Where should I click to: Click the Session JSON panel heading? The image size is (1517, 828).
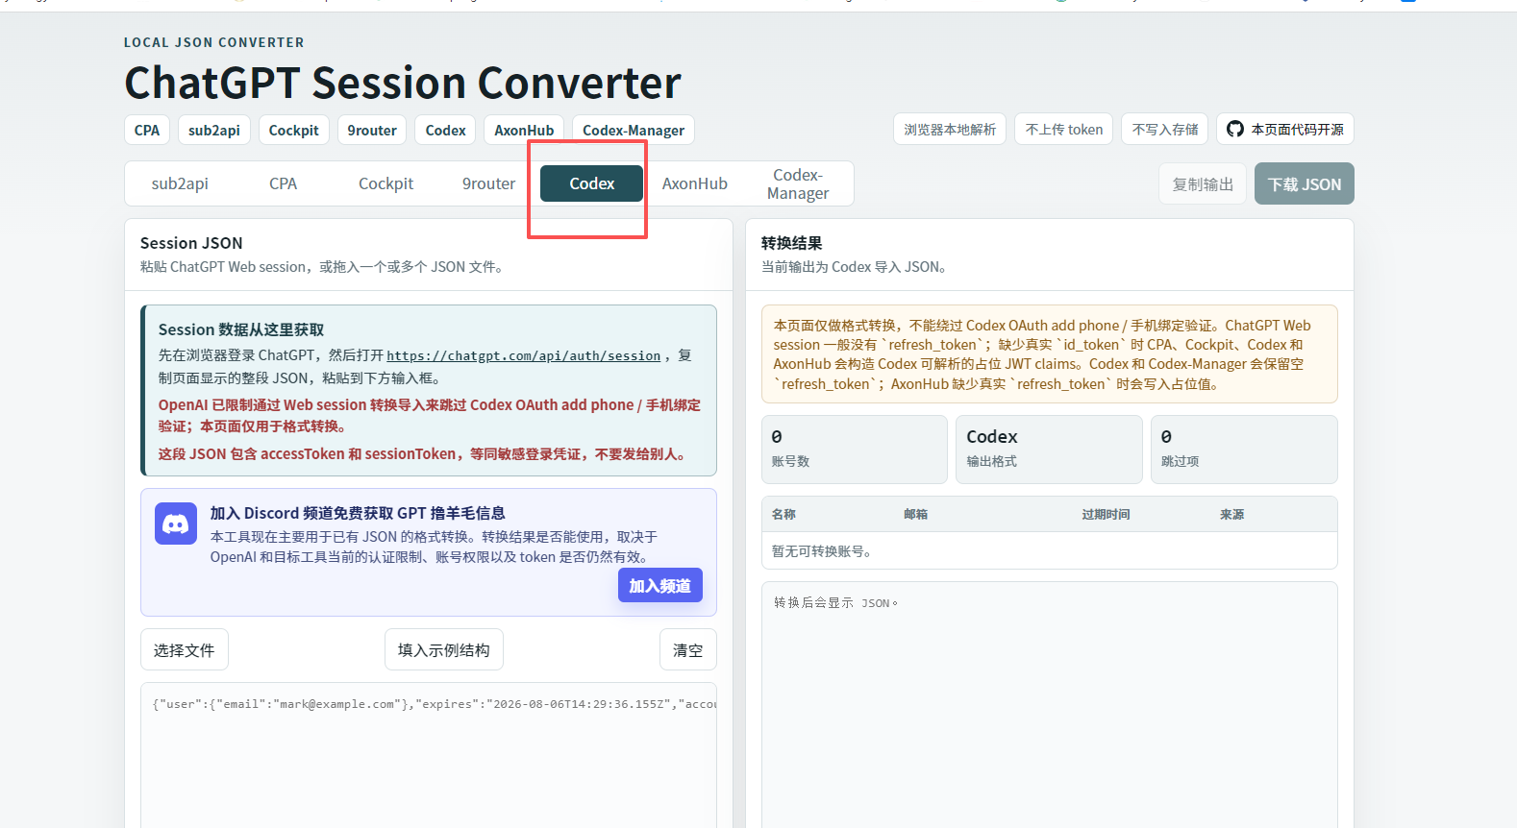pos(191,243)
